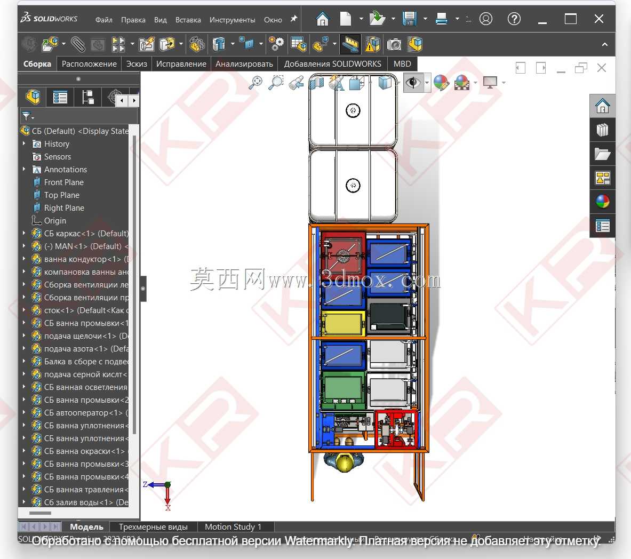Click the Insert Components toolbar icon
Image resolution: width=631 pixels, height=559 pixels.
(50, 44)
